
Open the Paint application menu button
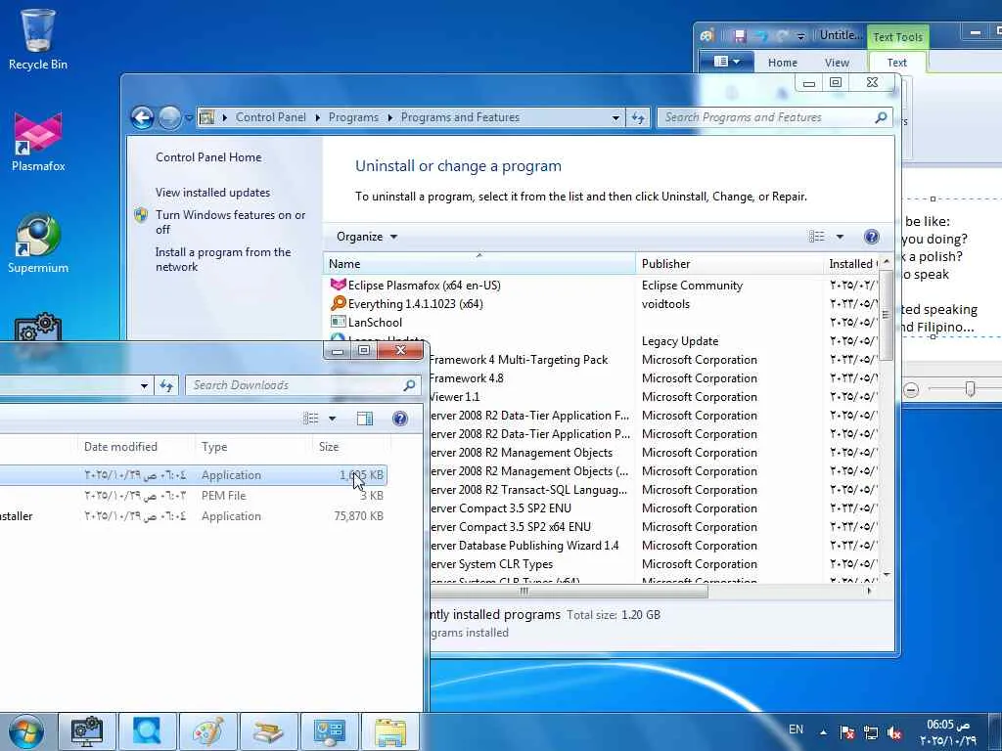coord(726,62)
